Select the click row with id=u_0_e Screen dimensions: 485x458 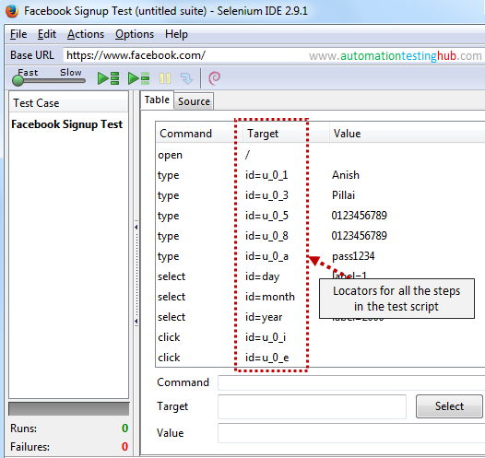pos(321,358)
